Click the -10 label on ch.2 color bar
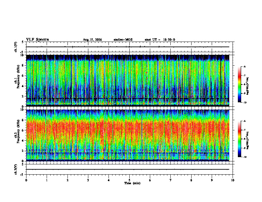This screenshot has height=202, width=262. (x=244, y=157)
